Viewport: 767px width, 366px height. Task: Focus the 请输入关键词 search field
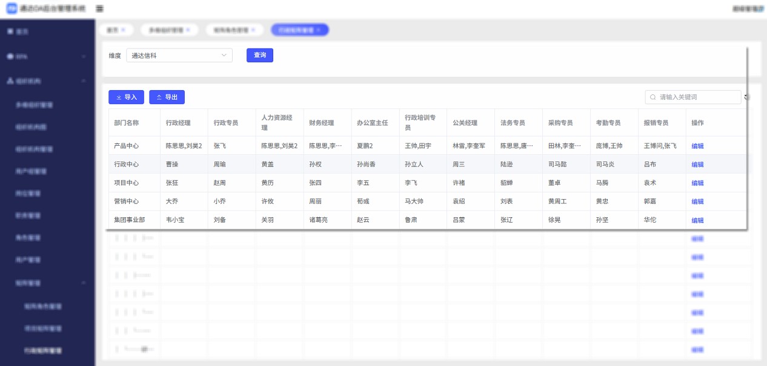[697, 97]
